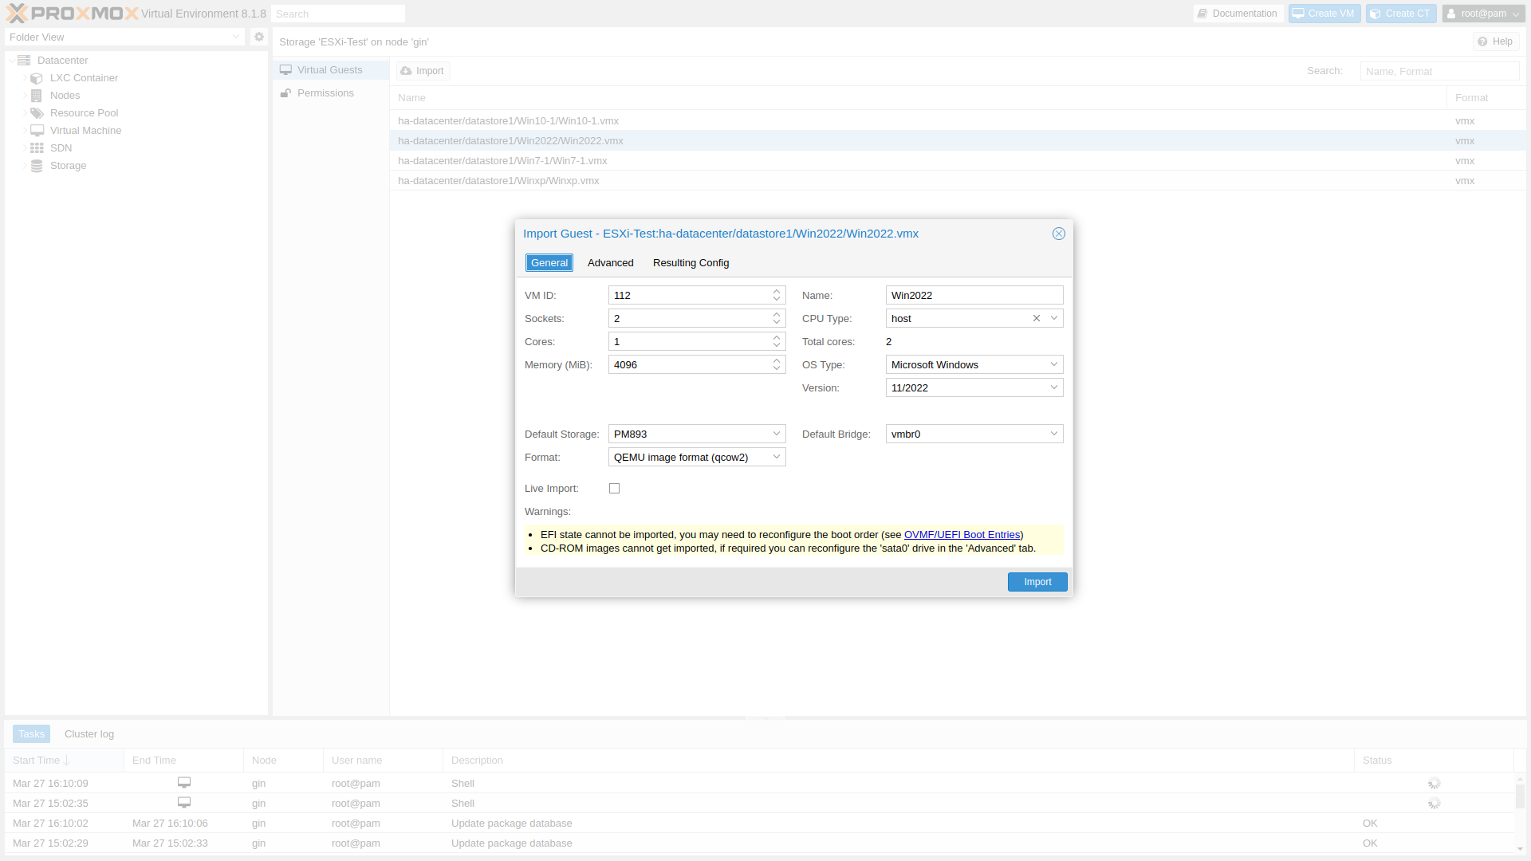
Task: Switch to the Advanced tab
Action: tap(610, 263)
